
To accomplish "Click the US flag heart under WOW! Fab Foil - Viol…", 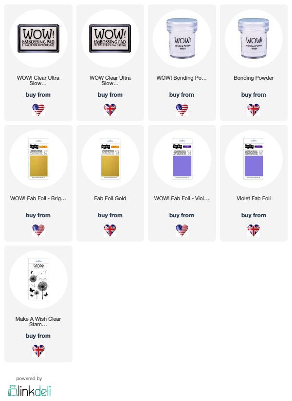I will coord(182,230).
